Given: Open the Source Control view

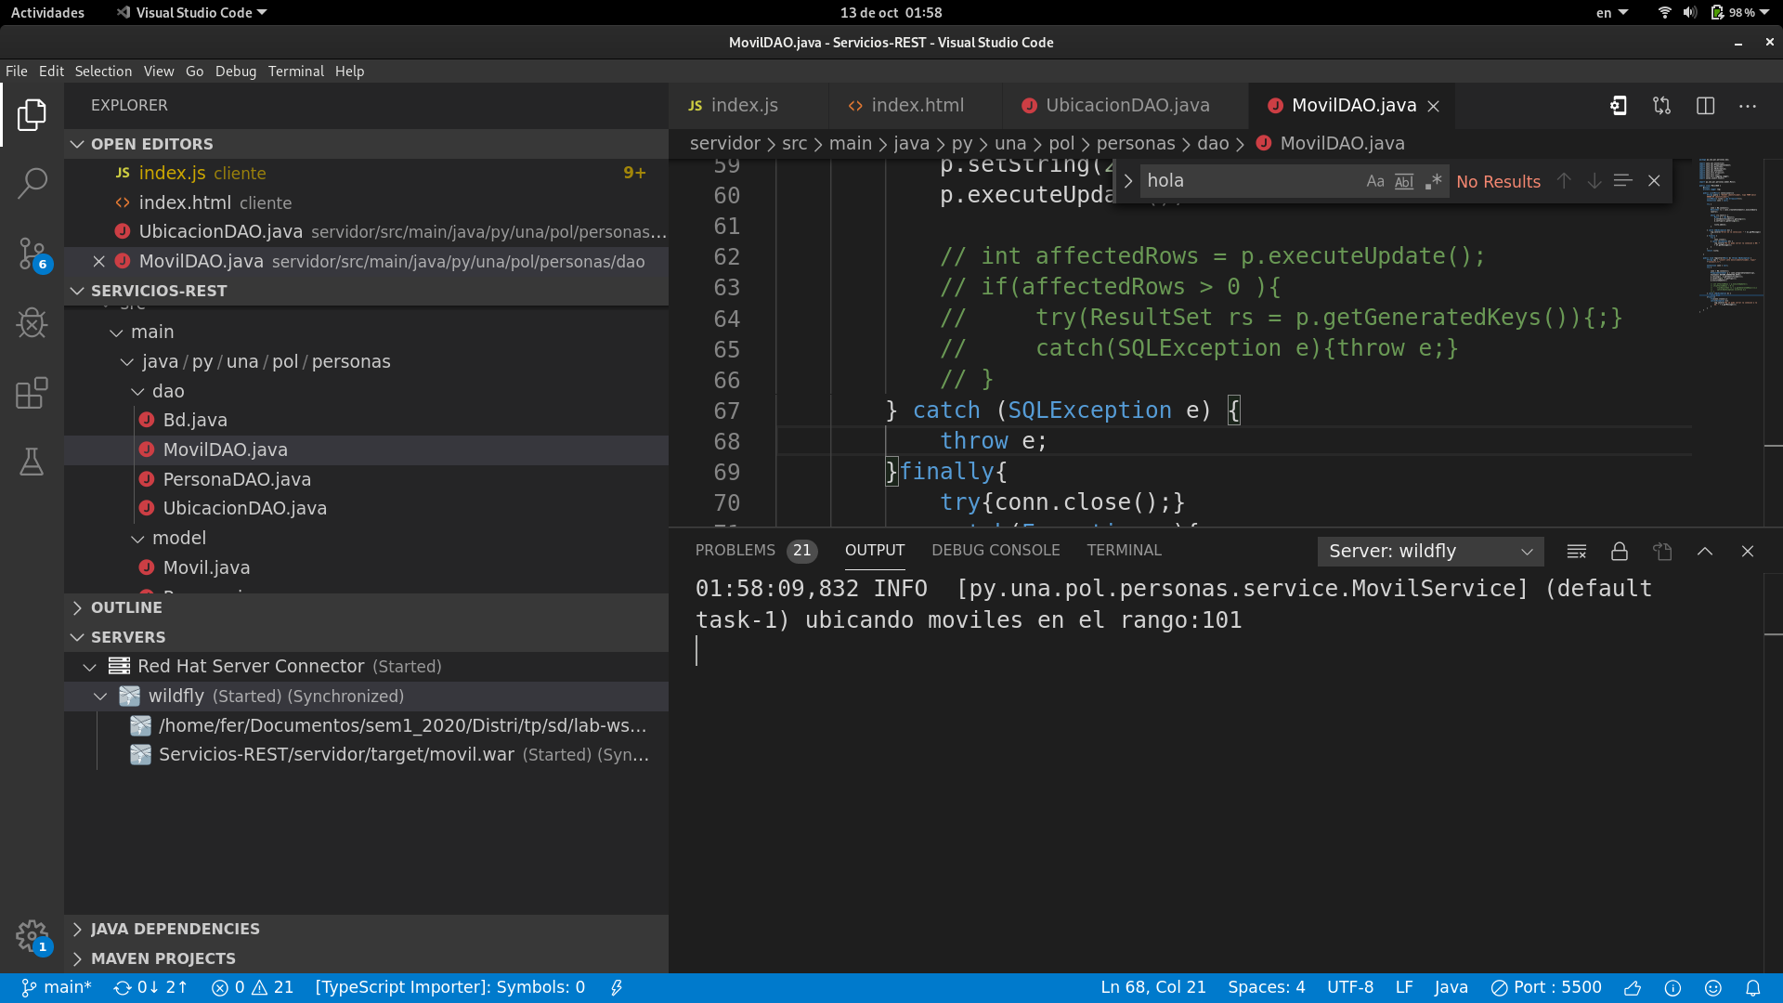Looking at the screenshot, I should (x=32, y=254).
